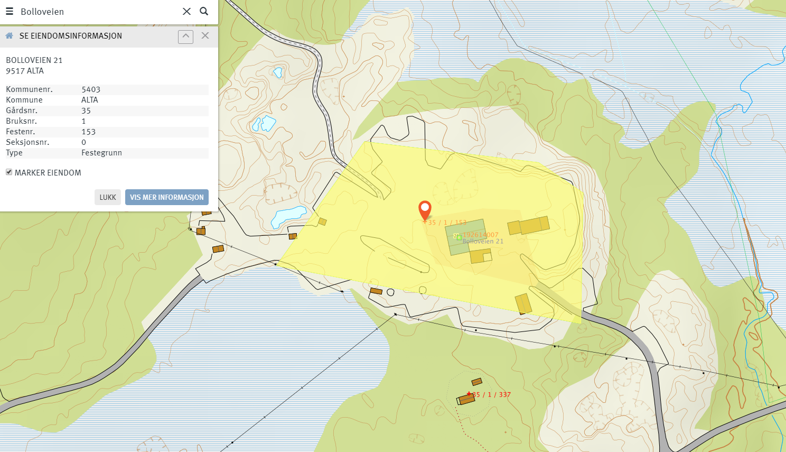Click the green address point circle
786x452 pixels.
point(458,237)
